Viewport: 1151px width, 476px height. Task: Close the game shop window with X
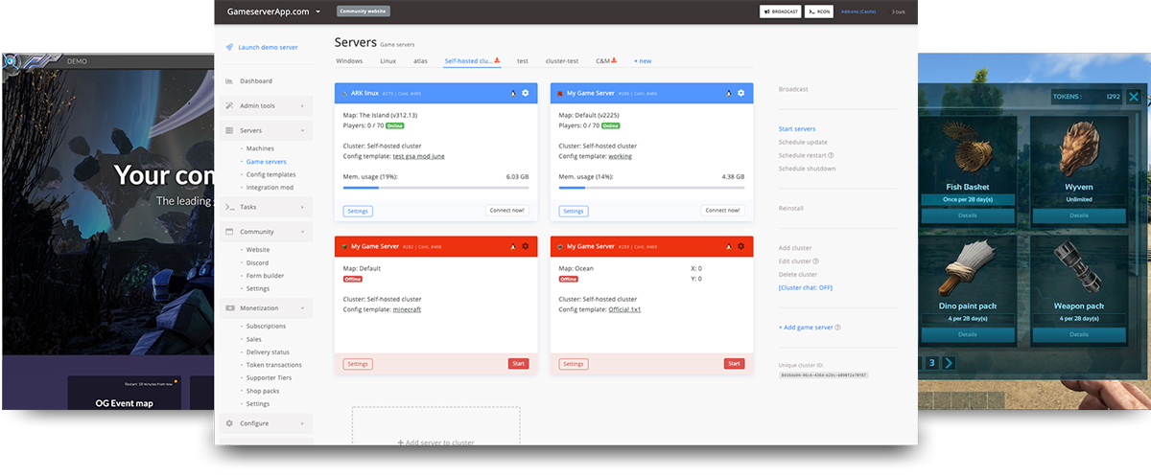pos(1134,97)
